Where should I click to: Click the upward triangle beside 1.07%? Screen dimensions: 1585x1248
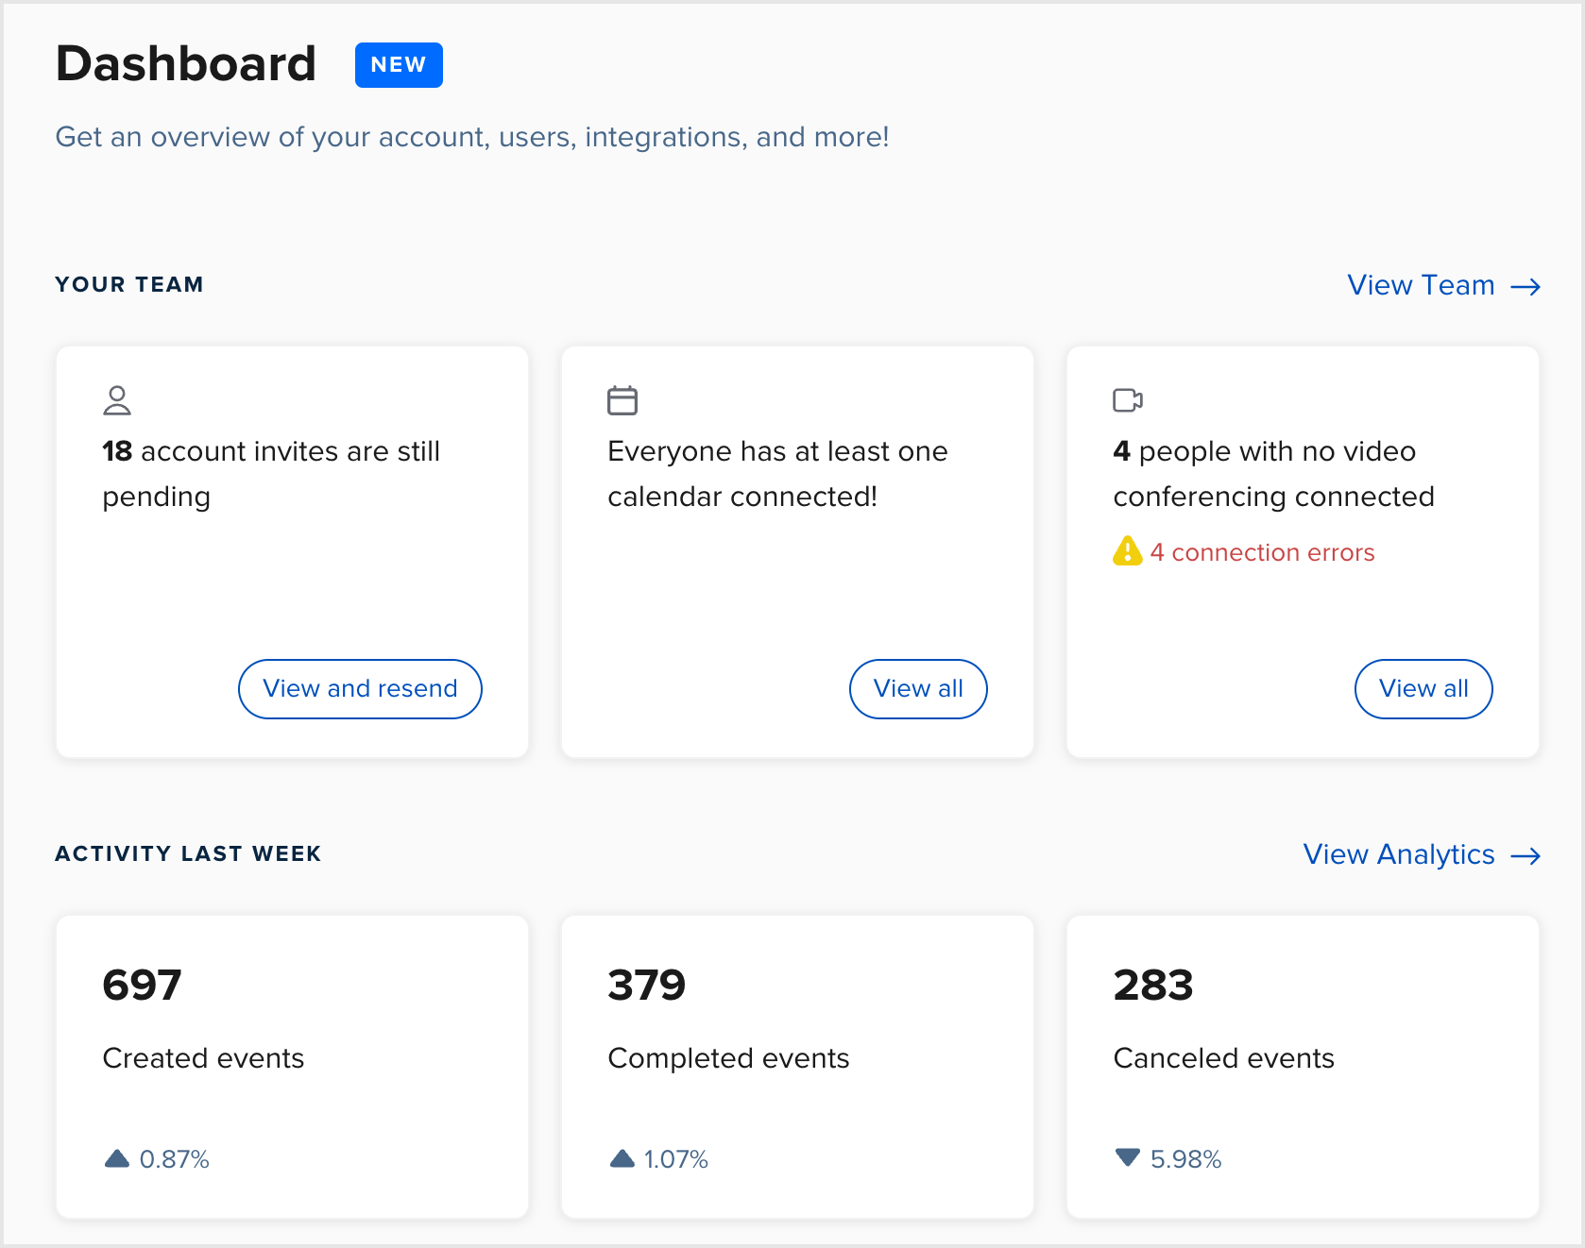(x=622, y=1159)
